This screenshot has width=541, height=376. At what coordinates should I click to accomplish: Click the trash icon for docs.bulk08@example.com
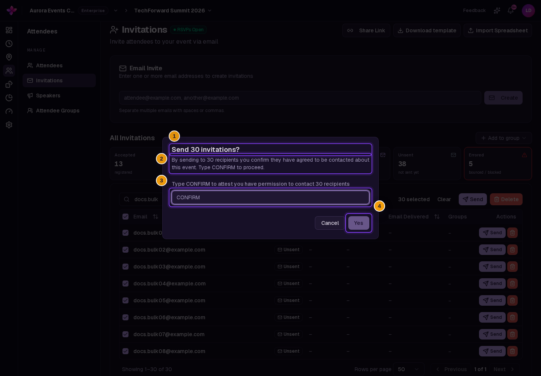(x=512, y=351)
